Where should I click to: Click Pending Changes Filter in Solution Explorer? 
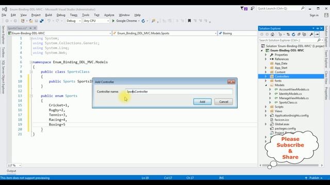[x=280, y=34]
